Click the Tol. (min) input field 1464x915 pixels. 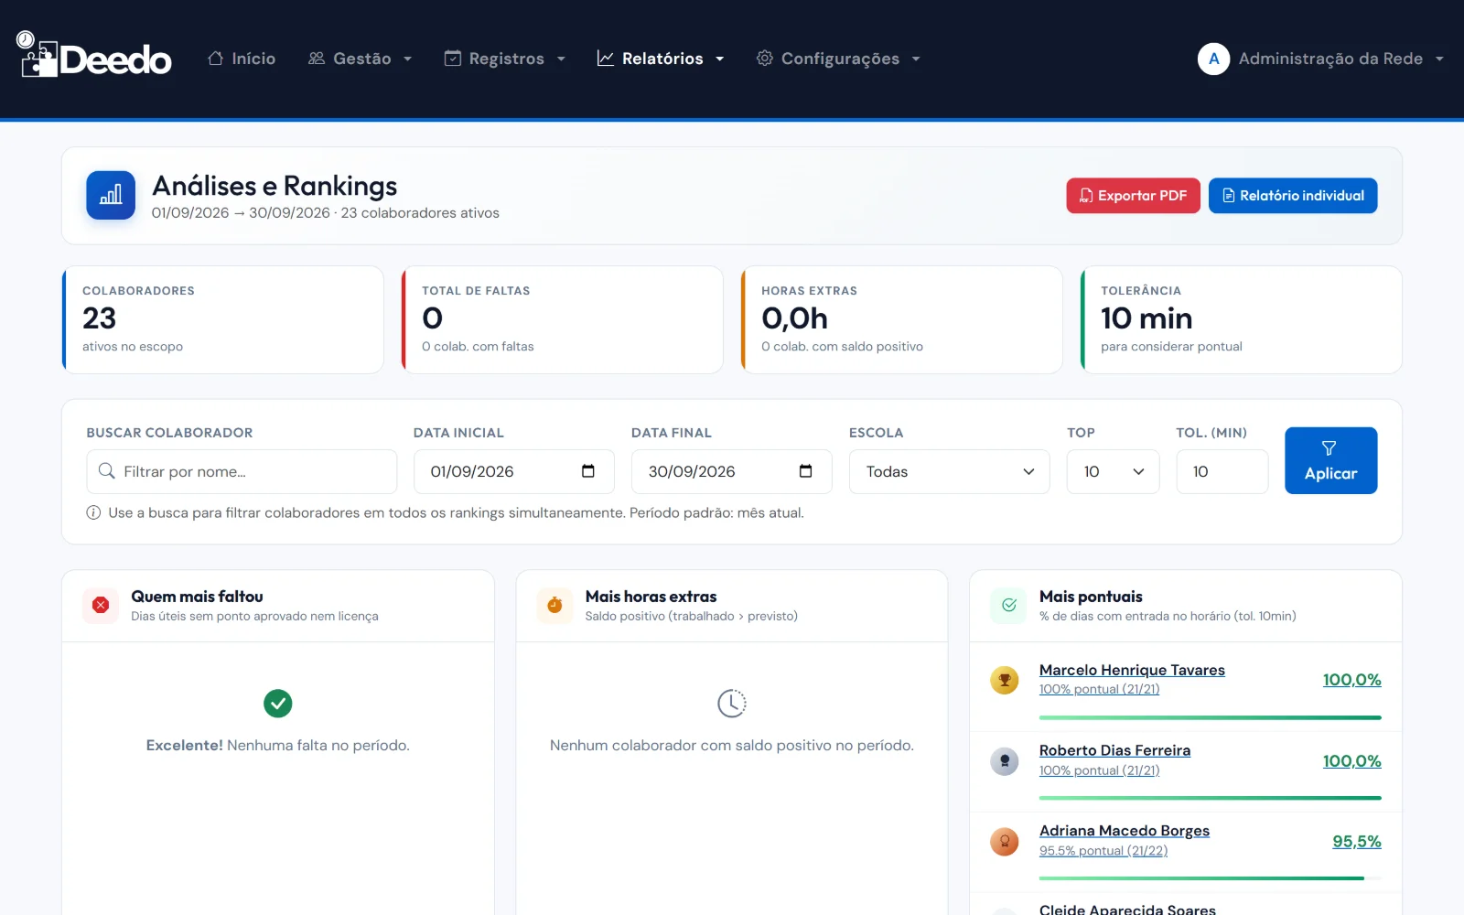1222,471
